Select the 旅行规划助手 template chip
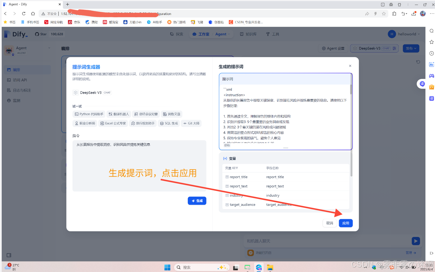This screenshot has height=272, width=435. point(143,123)
